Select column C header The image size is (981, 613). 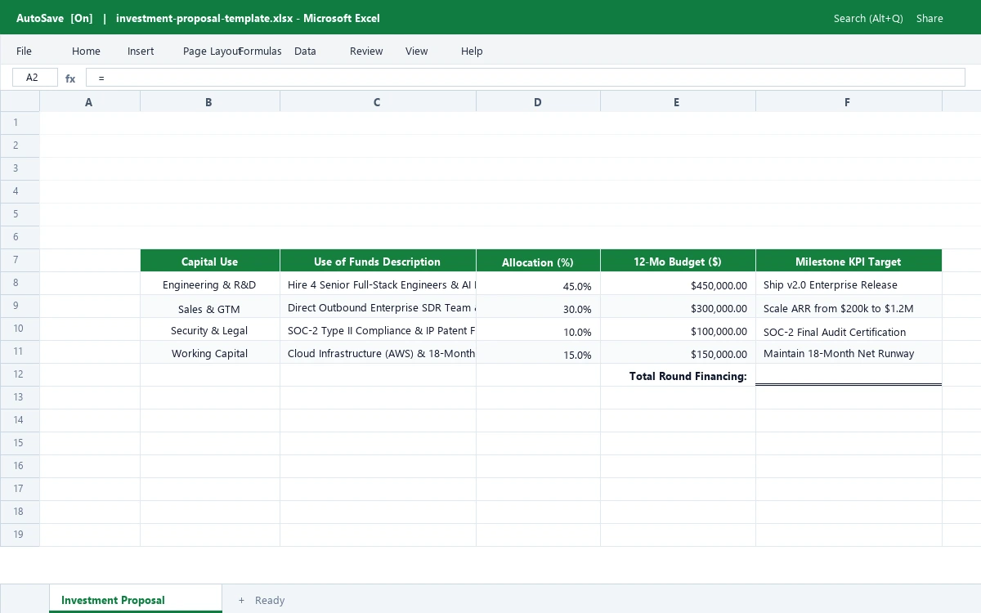coord(378,101)
